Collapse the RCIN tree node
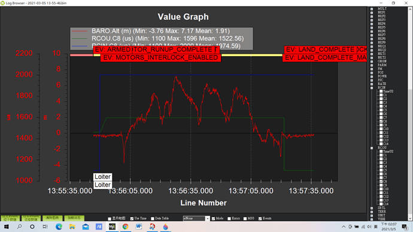The image size is (413, 232). coord(372,88)
